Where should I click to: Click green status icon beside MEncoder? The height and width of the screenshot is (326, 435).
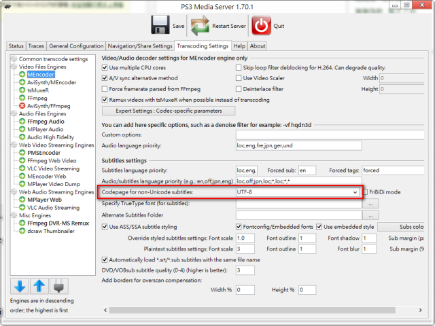[22, 74]
